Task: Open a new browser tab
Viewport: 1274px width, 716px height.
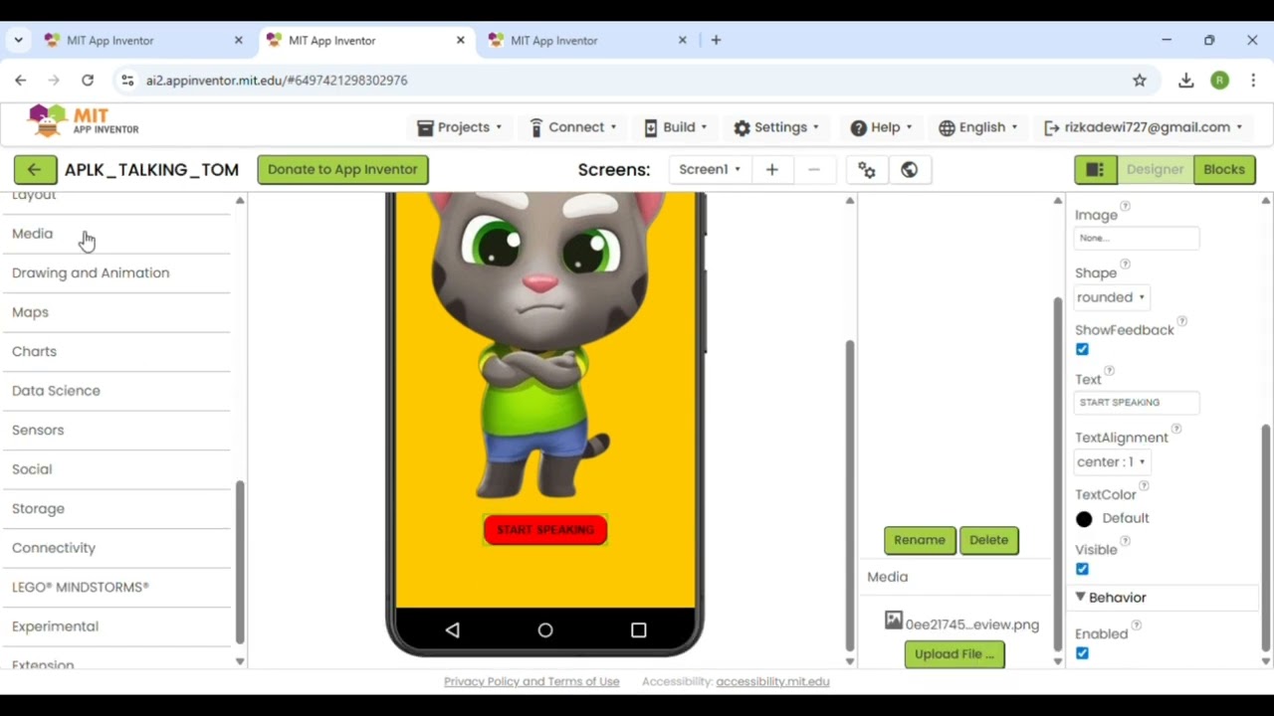Action: click(716, 41)
